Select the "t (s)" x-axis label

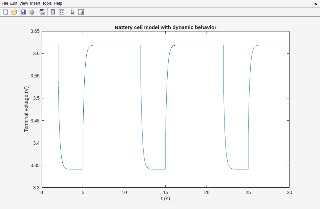[x=165, y=199]
